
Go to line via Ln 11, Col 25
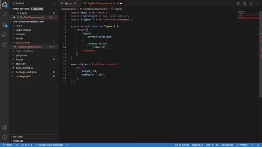[182, 145]
